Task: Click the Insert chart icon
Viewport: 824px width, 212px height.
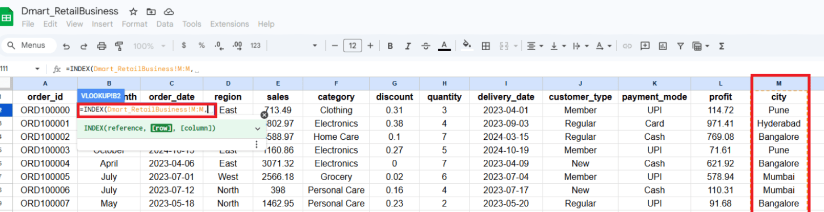Action: click(663, 46)
